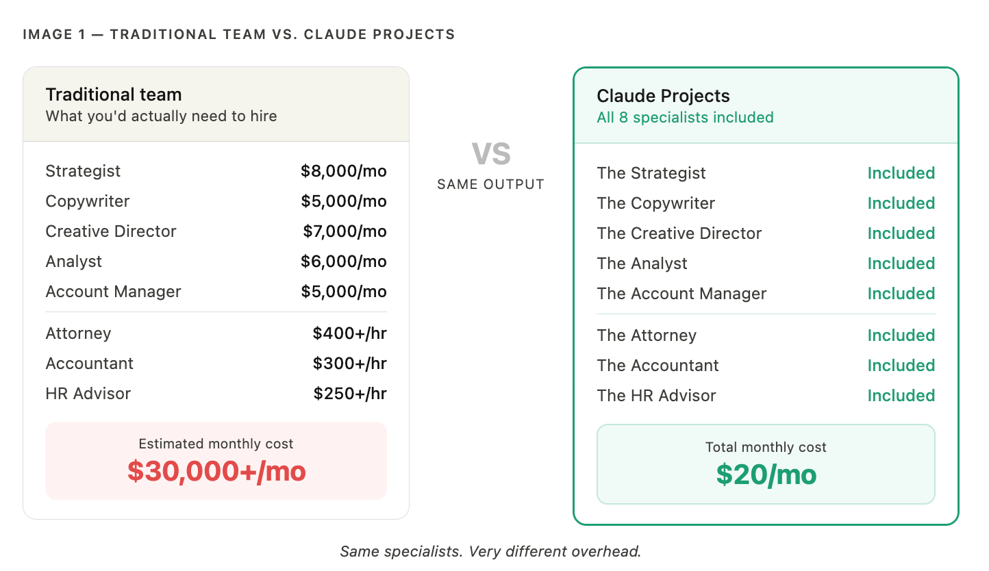
Task: Select the All 8 specialists included subtitle
Action: pos(685,117)
